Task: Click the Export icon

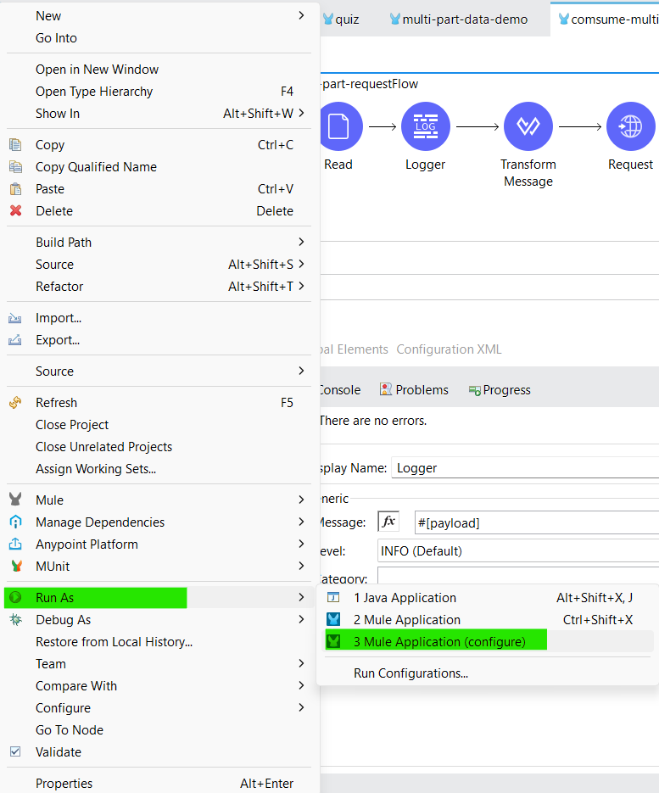Action: coord(15,340)
